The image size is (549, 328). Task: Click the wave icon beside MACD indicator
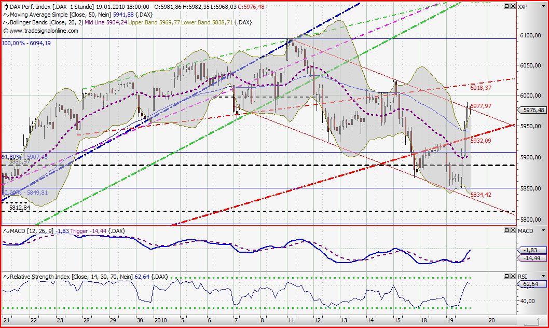6,230
